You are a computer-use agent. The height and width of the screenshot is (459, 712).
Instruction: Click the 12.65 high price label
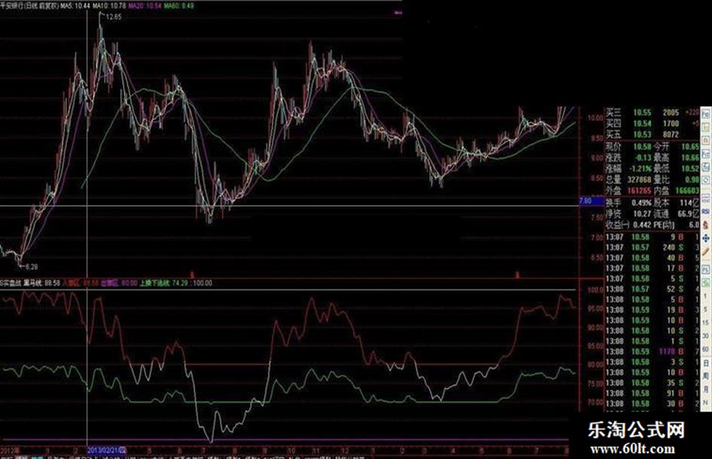(x=114, y=17)
